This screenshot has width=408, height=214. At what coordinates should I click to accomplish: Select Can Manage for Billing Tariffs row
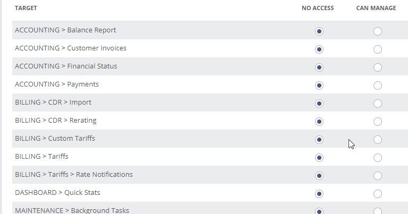point(378,158)
